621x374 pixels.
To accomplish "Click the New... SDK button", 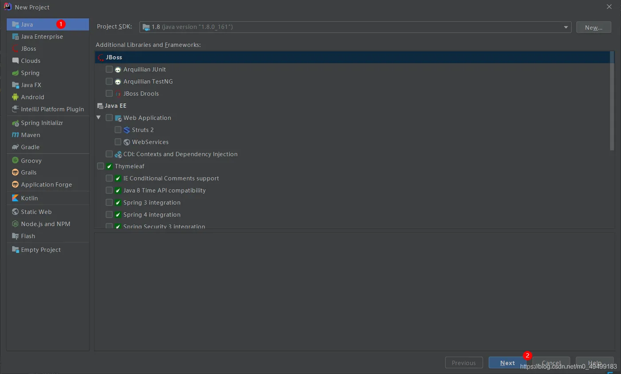I will click(593, 27).
